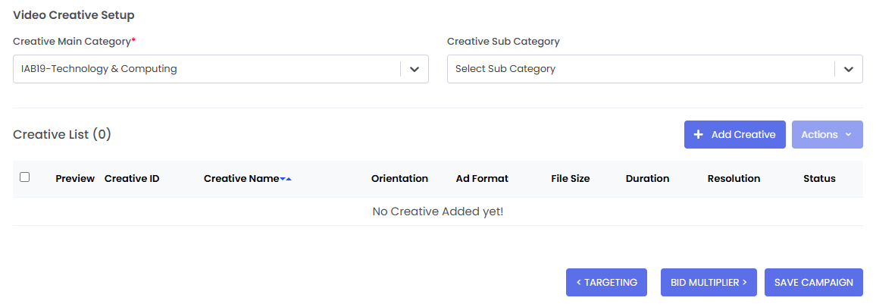
Task: Select the File Size column header
Action: pyautogui.click(x=570, y=179)
